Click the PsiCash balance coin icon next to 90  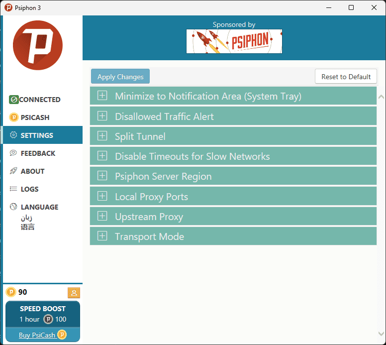point(11,292)
